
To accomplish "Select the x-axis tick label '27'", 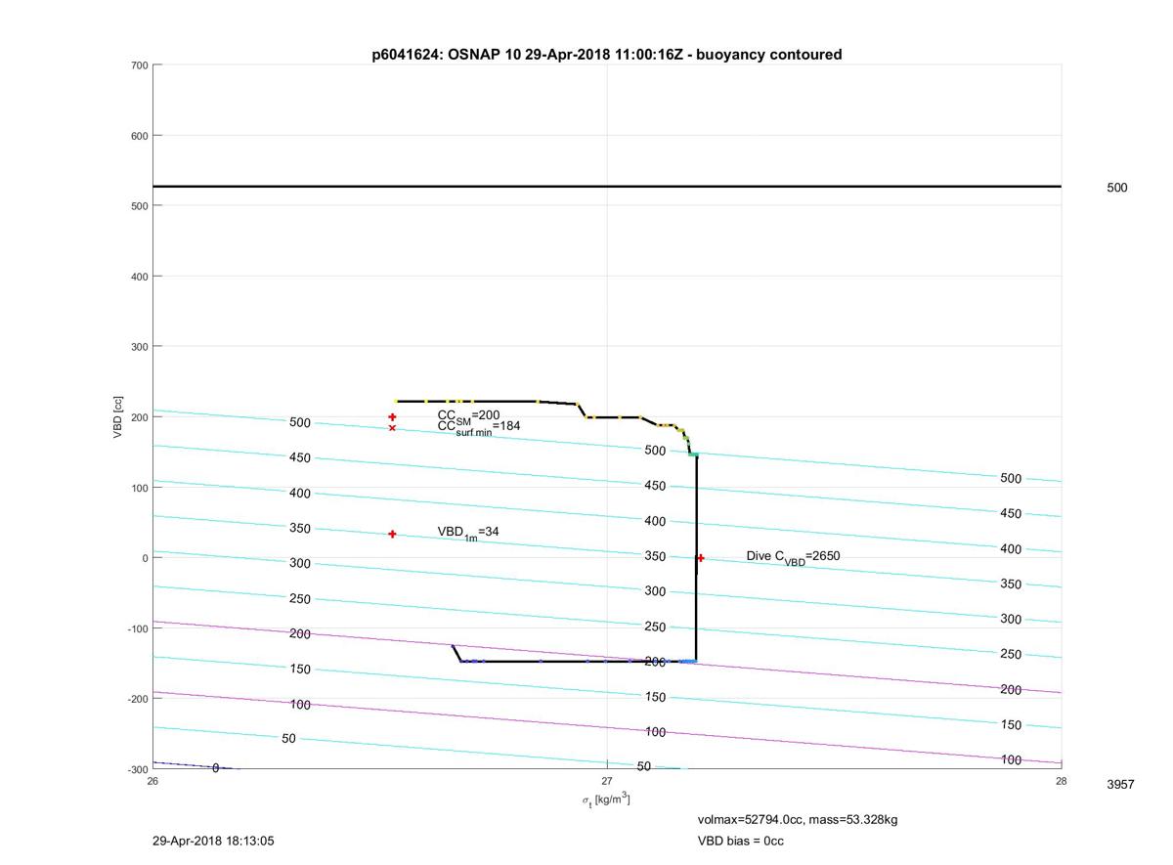I will point(607,781).
